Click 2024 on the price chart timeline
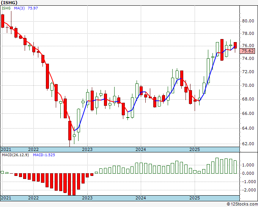Screen dimensions: 258x207 click(x=141, y=149)
